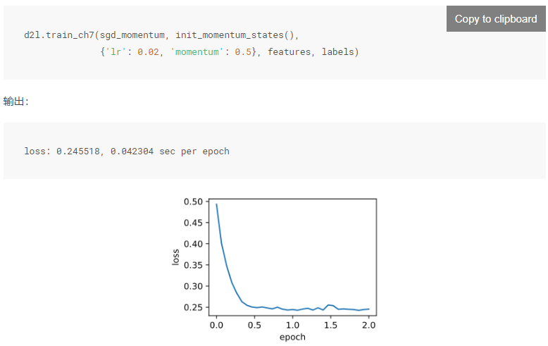Click the 0.02 learning rate value
Viewport: 548px width, 346px height.
(x=148, y=52)
